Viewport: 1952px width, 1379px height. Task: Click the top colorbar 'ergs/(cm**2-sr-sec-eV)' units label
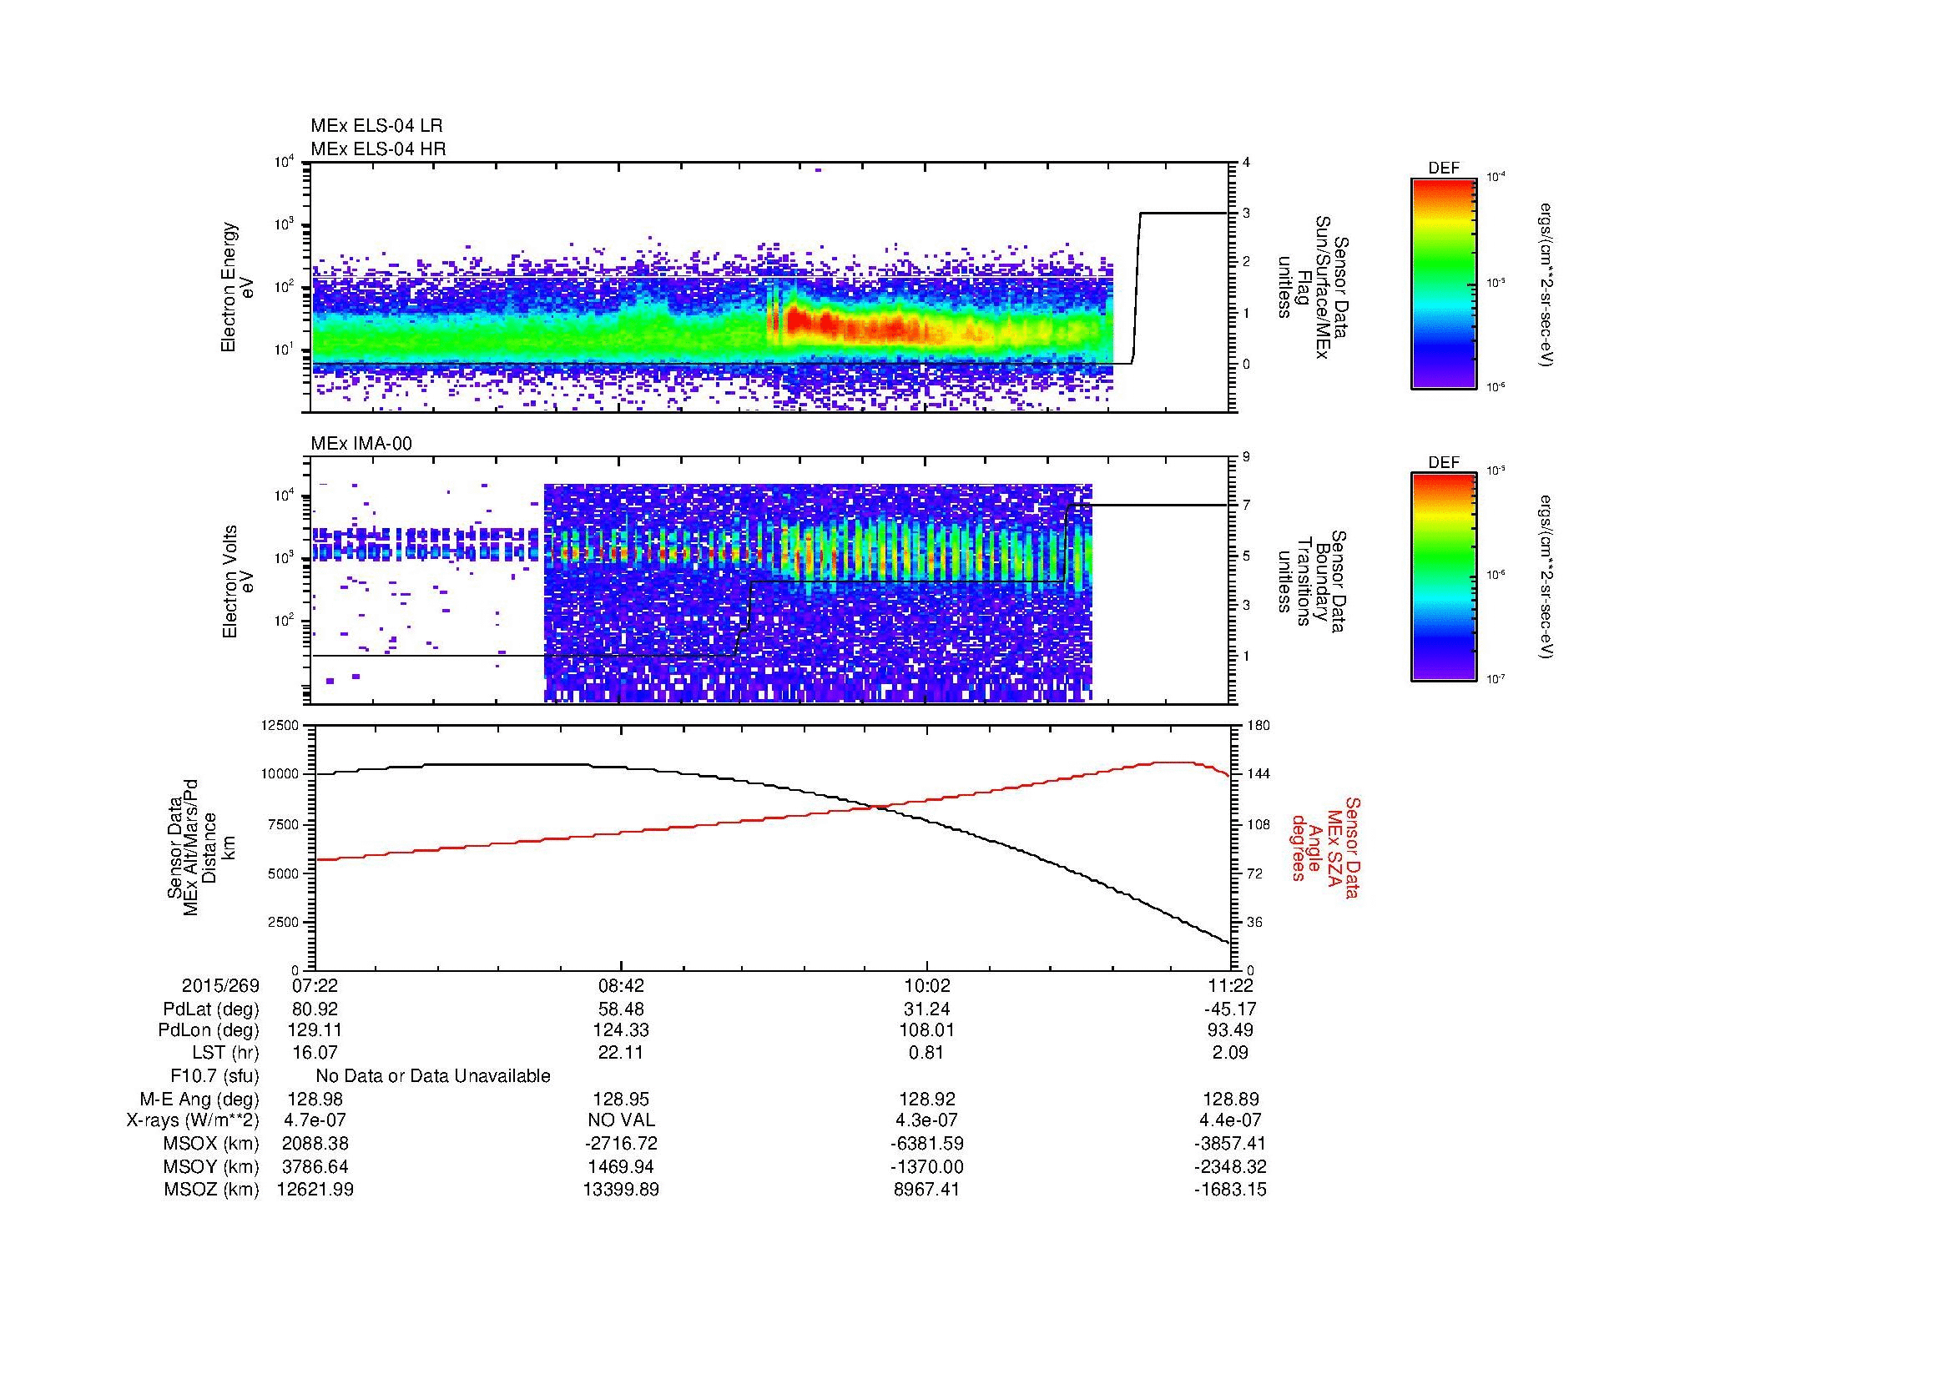pos(1548,284)
